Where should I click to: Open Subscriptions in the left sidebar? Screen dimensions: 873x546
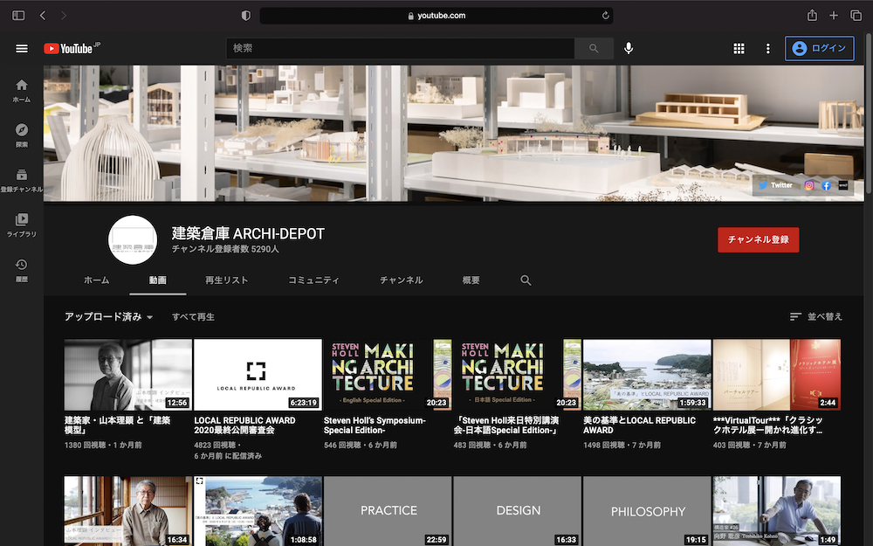click(x=22, y=181)
